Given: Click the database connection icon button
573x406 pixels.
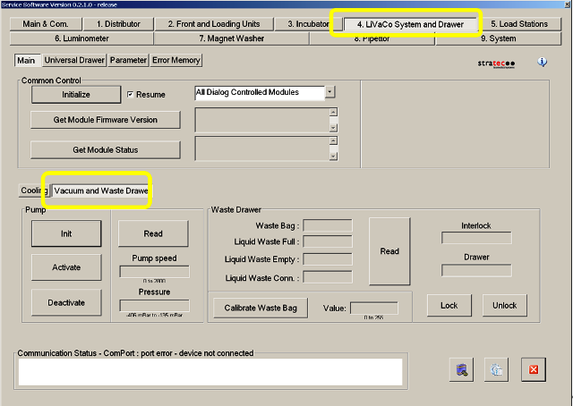Looking at the screenshot, I should [463, 370].
